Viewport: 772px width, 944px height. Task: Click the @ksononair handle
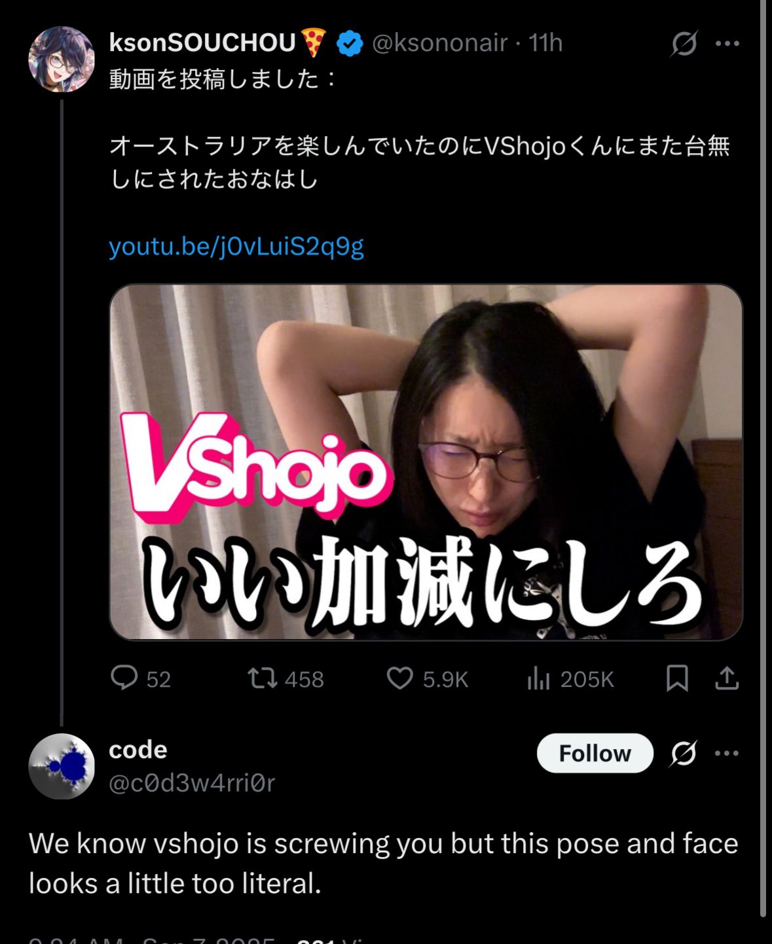(x=440, y=43)
